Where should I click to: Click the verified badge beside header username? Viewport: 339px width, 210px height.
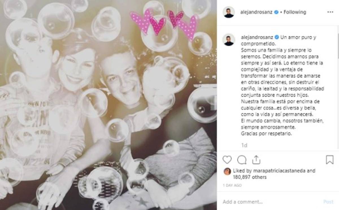point(277,12)
